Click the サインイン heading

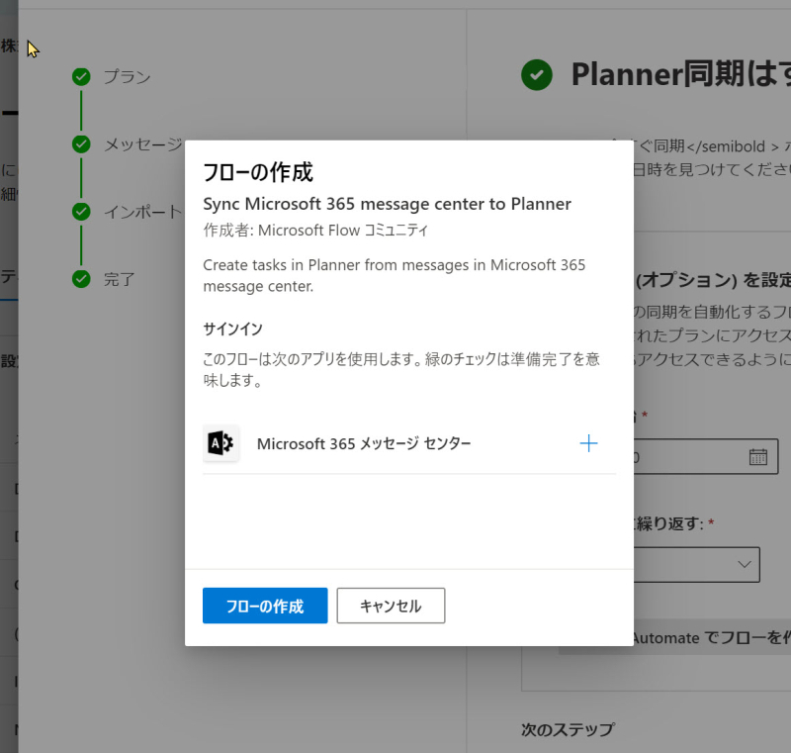(232, 329)
